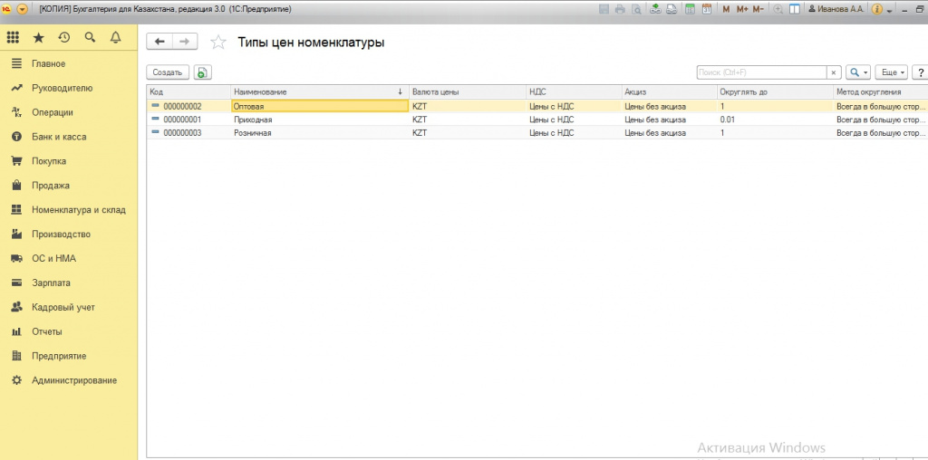
Task: Open Favorites star in the sidebar toolbar
Action: (38, 38)
